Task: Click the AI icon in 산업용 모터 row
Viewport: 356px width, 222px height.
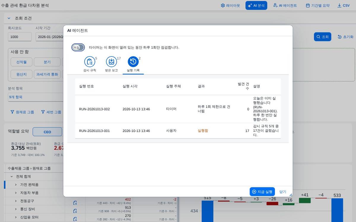Action: (75, 219)
